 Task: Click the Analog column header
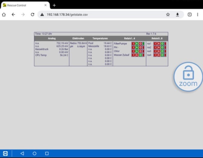pyautogui.click(x=52, y=38)
